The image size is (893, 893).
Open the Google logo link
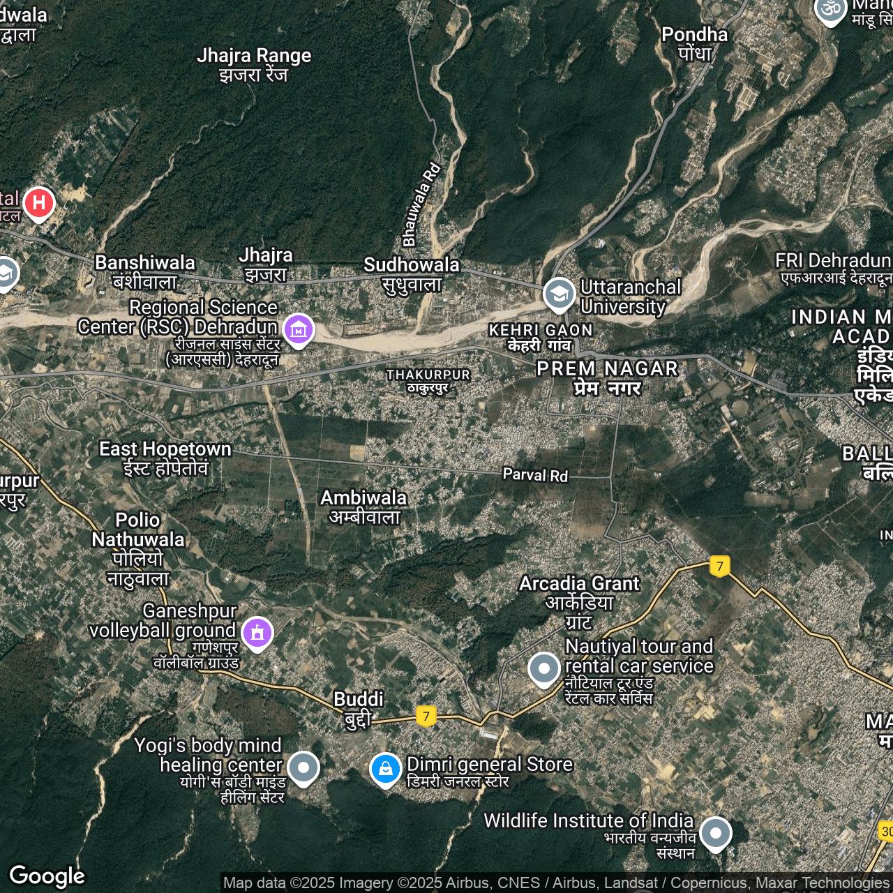pyautogui.click(x=47, y=876)
